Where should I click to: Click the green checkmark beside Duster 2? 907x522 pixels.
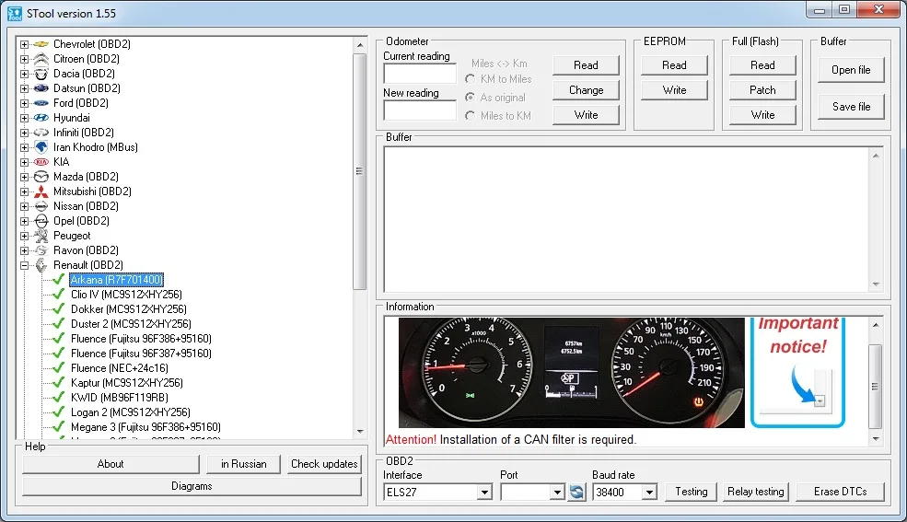59,324
